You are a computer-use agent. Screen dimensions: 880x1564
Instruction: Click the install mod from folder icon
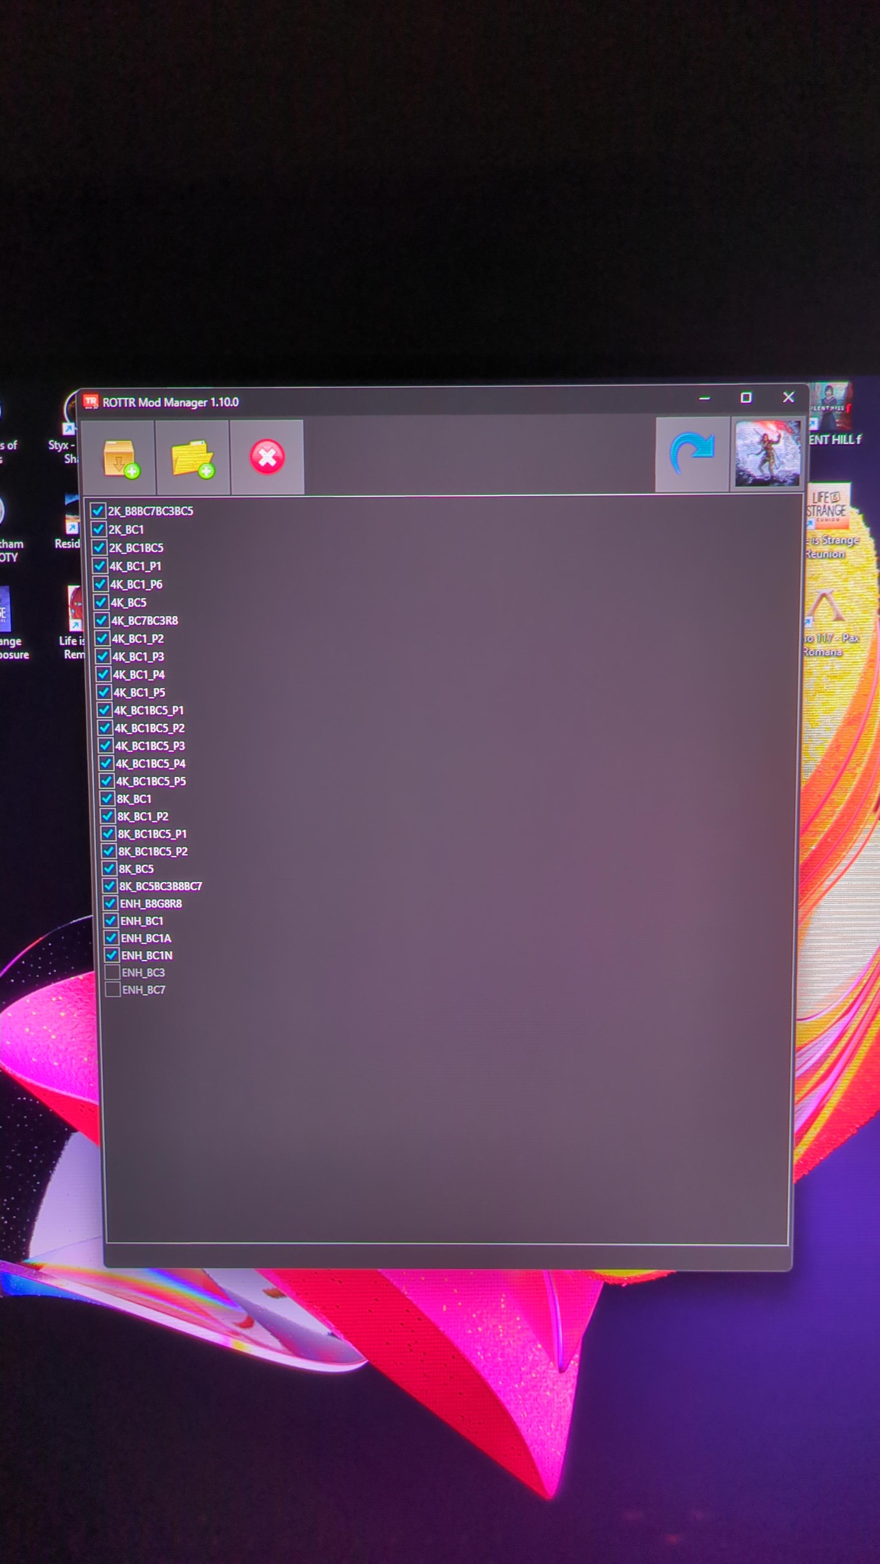pos(193,458)
